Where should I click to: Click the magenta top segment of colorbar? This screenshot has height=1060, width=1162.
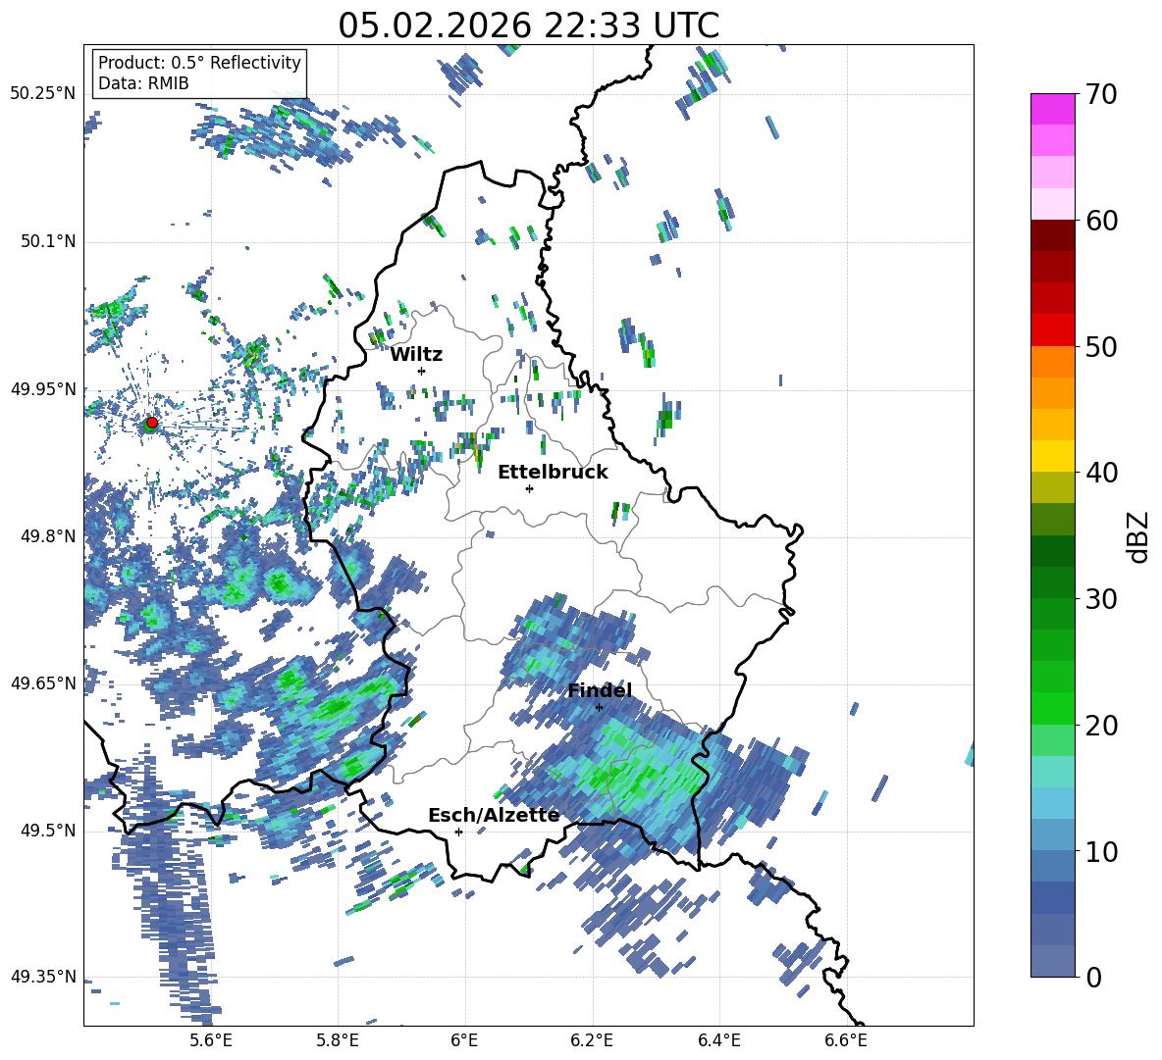(x=1052, y=110)
